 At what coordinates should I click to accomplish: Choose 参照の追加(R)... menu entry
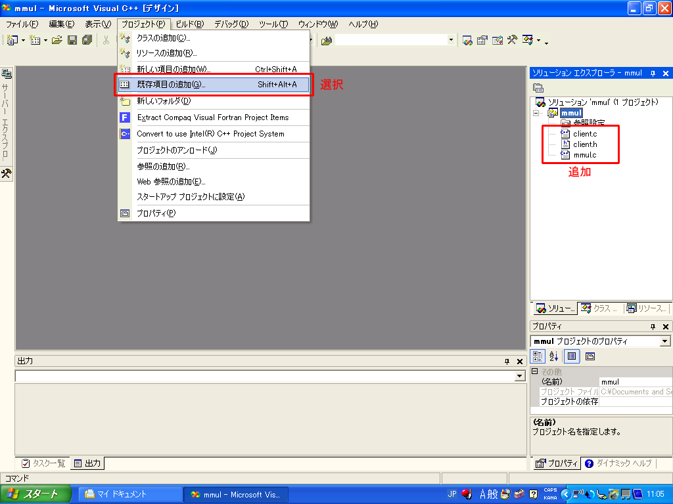pos(214,167)
